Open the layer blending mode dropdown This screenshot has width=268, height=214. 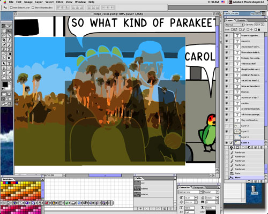pyautogui.click(x=235, y=25)
